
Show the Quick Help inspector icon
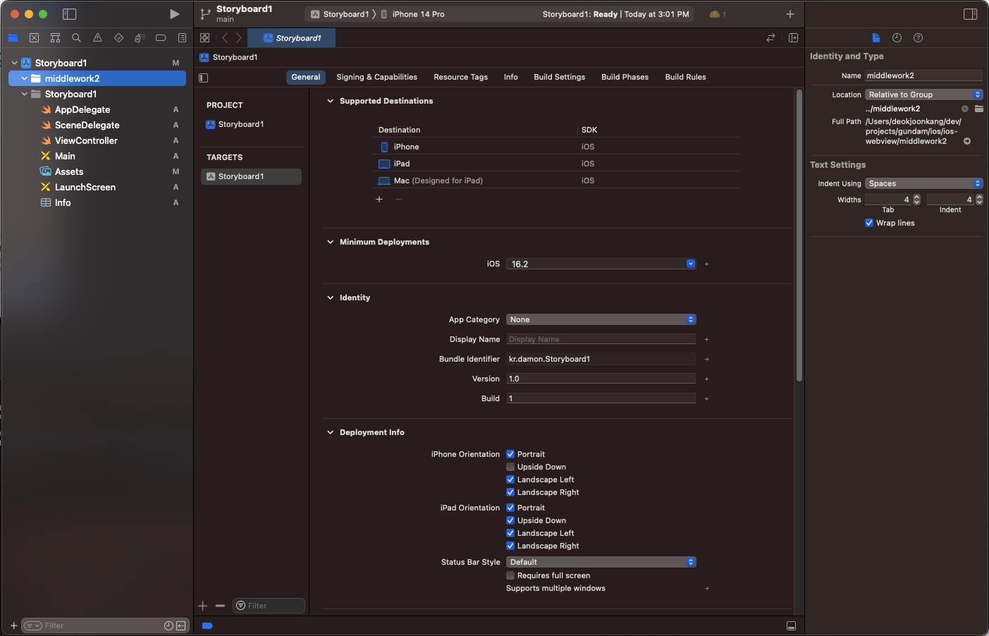[918, 38]
